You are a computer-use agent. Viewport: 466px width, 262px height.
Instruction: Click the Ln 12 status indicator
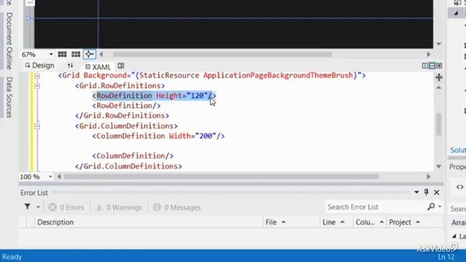pyautogui.click(x=446, y=257)
